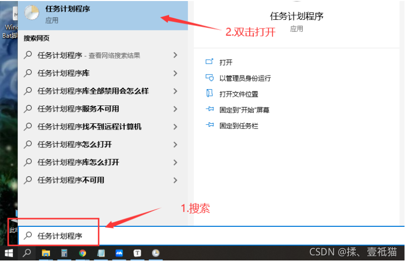Image resolution: width=405 pixels, height=262 pixels.
Task: Expand arrow for 任务计划程序怎么打开
Action: [x=175, y=144]
